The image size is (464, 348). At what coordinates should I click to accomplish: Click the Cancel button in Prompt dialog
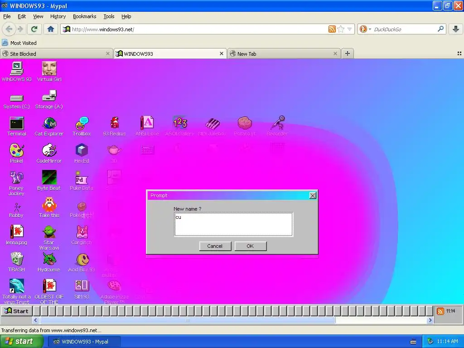click(x=215, y=246)
